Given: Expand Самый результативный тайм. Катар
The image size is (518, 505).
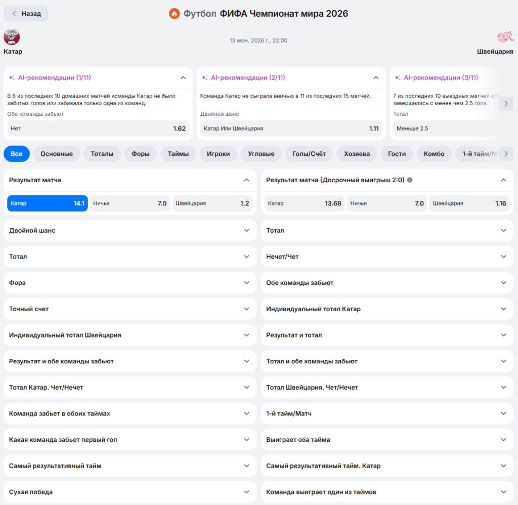Looking at the screenshot, I should [387, 466].
